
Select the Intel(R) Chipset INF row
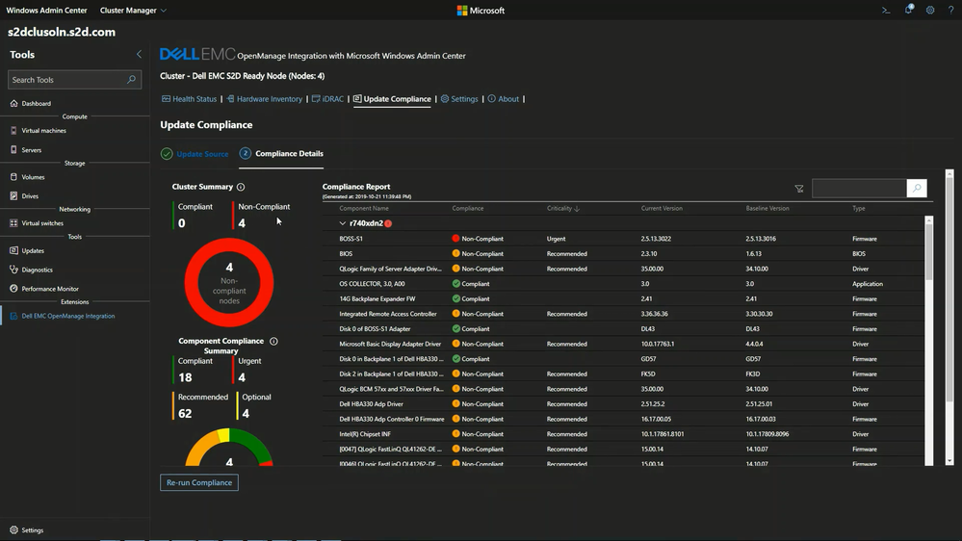623,433
